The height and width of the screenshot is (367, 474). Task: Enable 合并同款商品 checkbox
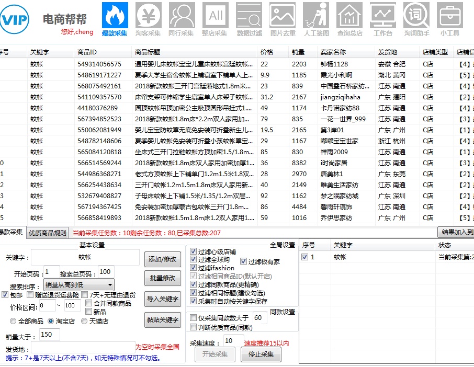pos(89,303)
